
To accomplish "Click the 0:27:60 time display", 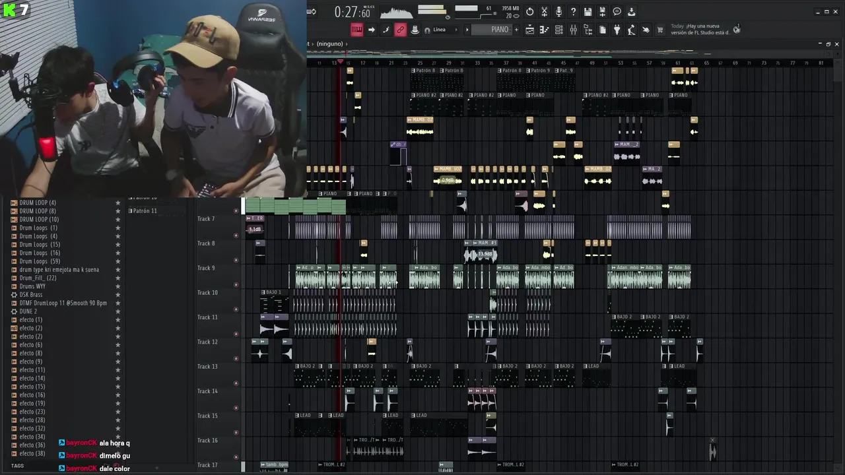I will [x=352, y=12].
